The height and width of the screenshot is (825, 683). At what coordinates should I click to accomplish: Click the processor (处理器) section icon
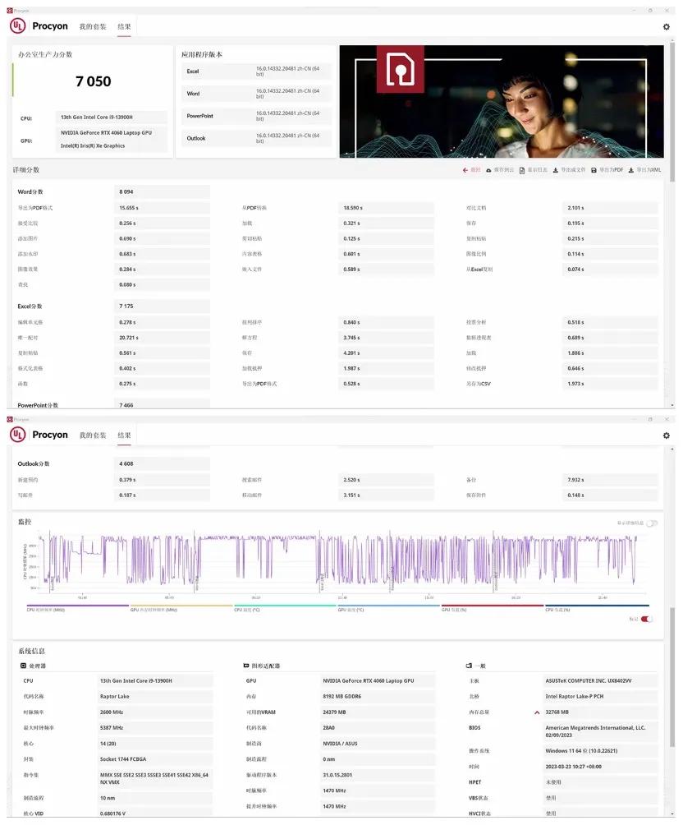23,666
